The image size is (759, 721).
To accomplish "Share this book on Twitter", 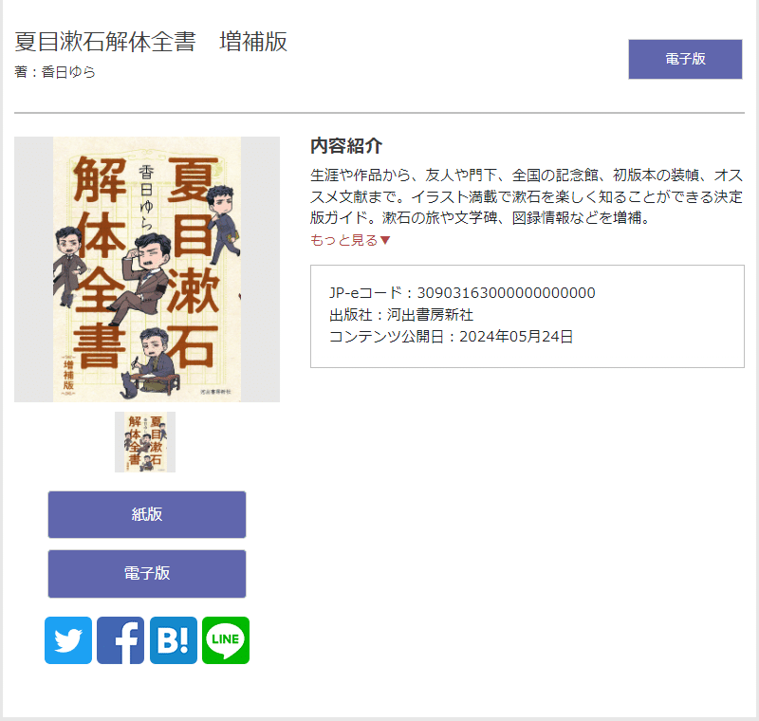I will [68, 640].
